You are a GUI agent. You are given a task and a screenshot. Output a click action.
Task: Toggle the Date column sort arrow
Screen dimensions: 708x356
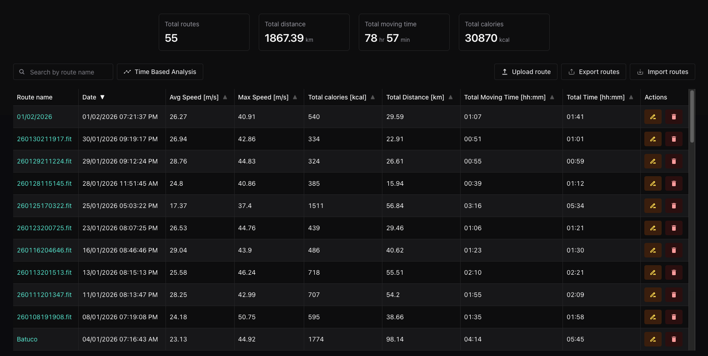(x=102, y=97)
